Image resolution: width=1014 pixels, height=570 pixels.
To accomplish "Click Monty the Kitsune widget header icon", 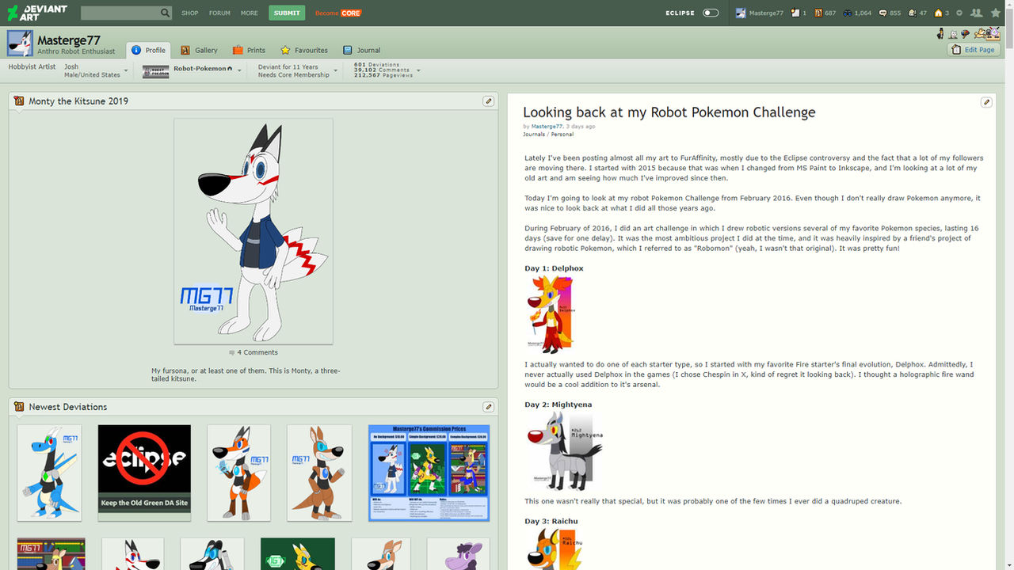I will pos(19,101).
